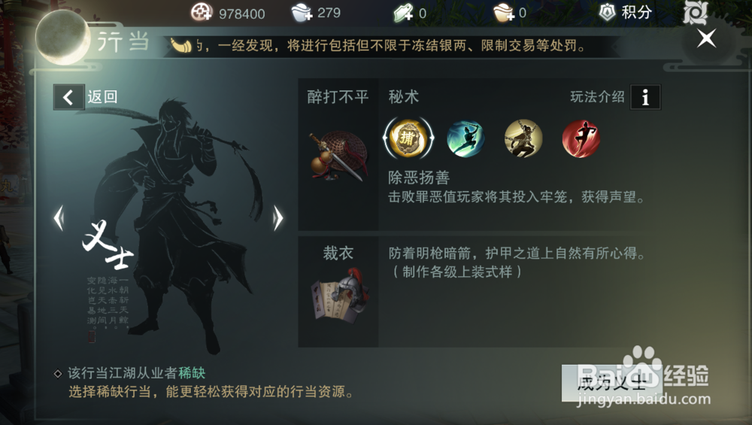Open the top-right settings emblem
Viewport: 752px width, 425px height.
[695, 12]
